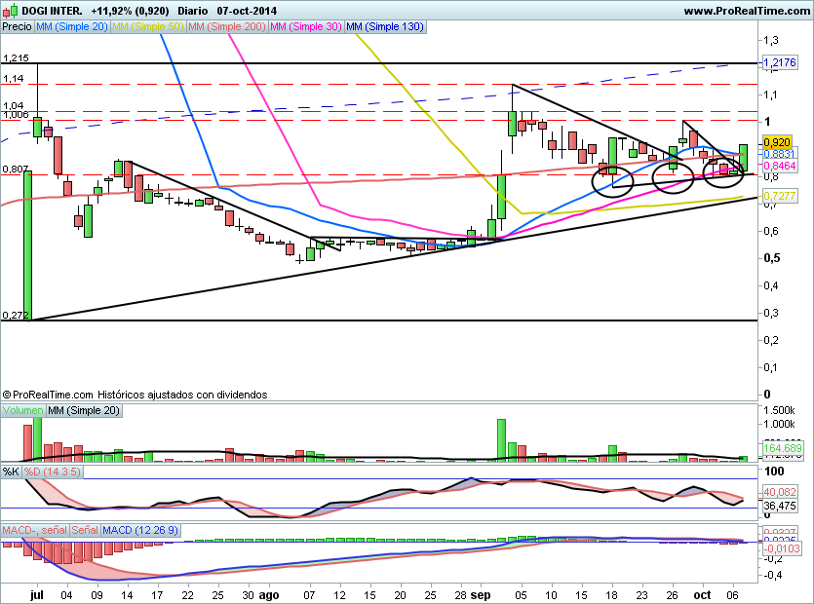Click the MACD-, señal histogram label
This screenshot has height=604, width=814.
point(34,530)
